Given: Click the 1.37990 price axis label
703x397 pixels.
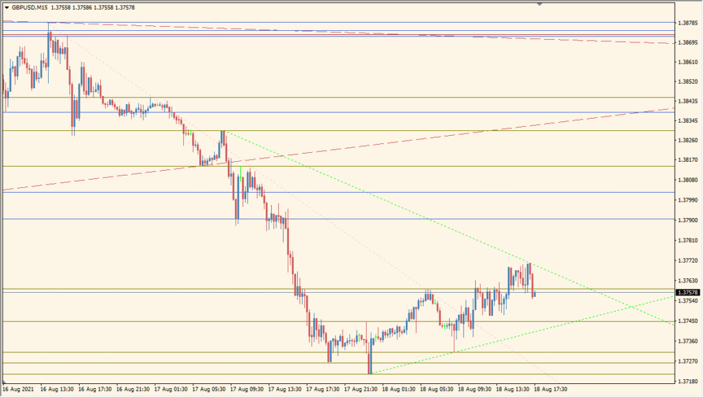Looking at the screenshot, I should [x=688, y=200].
